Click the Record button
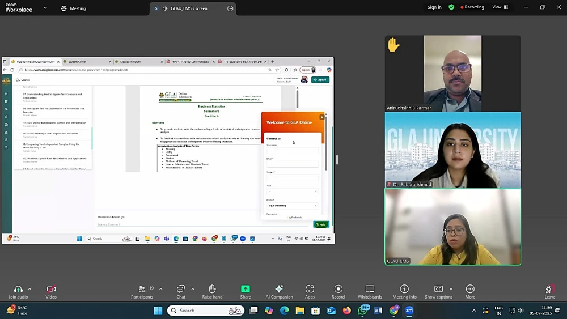Image resolution: width=567 pixels, height=319 pixels. pos(338,291)
